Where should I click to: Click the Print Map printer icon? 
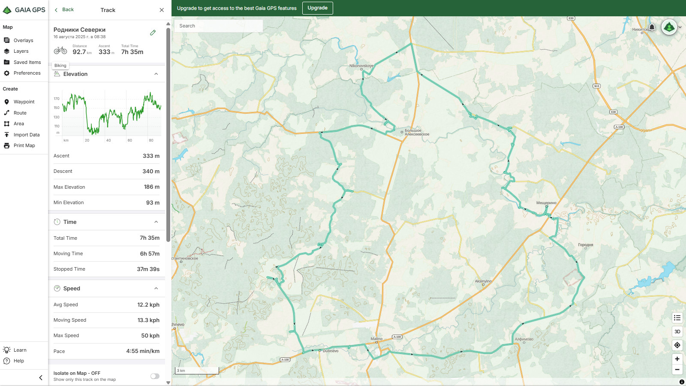(7, 145)
